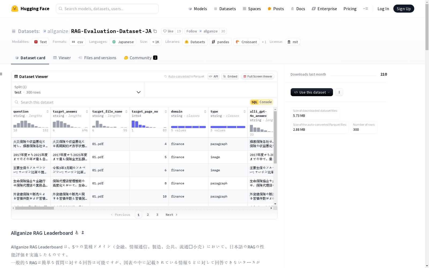Click the Log In link
The height and width of the screenshot is (268, 429).
pyautogui.click(x=383, y=9)
